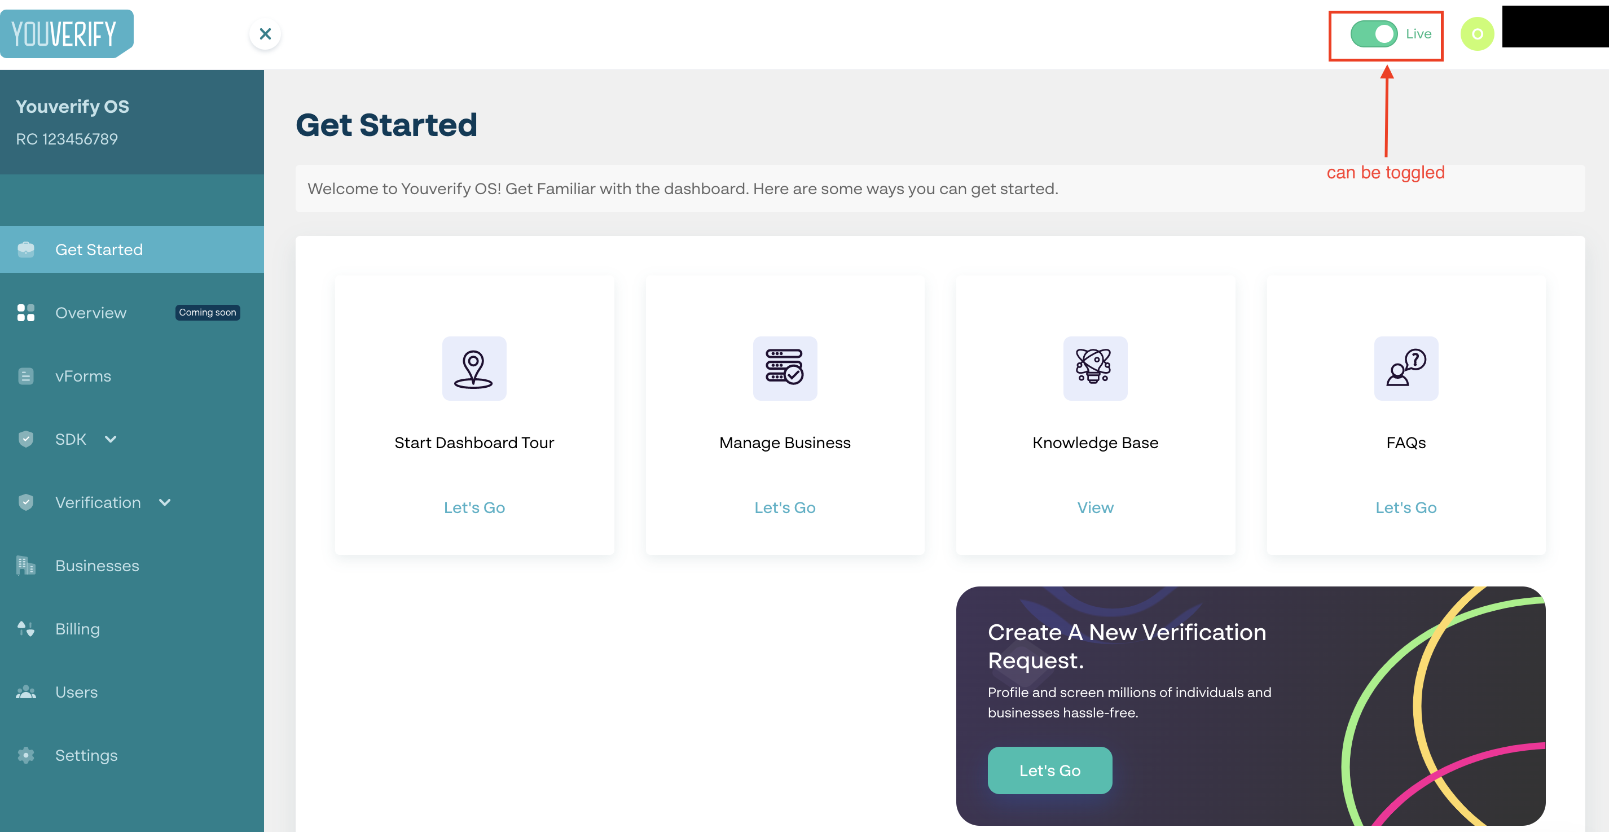Open Billing from the sidebar

coord(77,628)
